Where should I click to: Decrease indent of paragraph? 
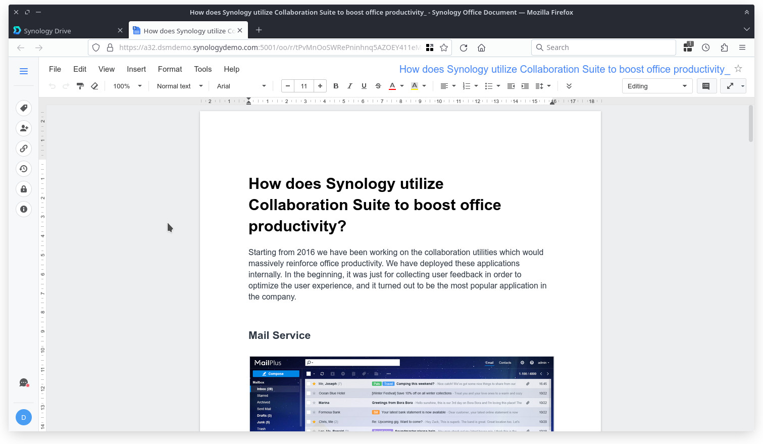(511, 86)
